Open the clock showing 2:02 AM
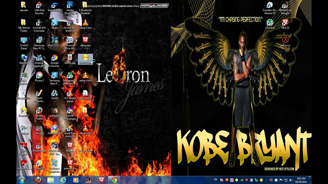This screenshot has height=184, width=328. (x=301, y=180)
